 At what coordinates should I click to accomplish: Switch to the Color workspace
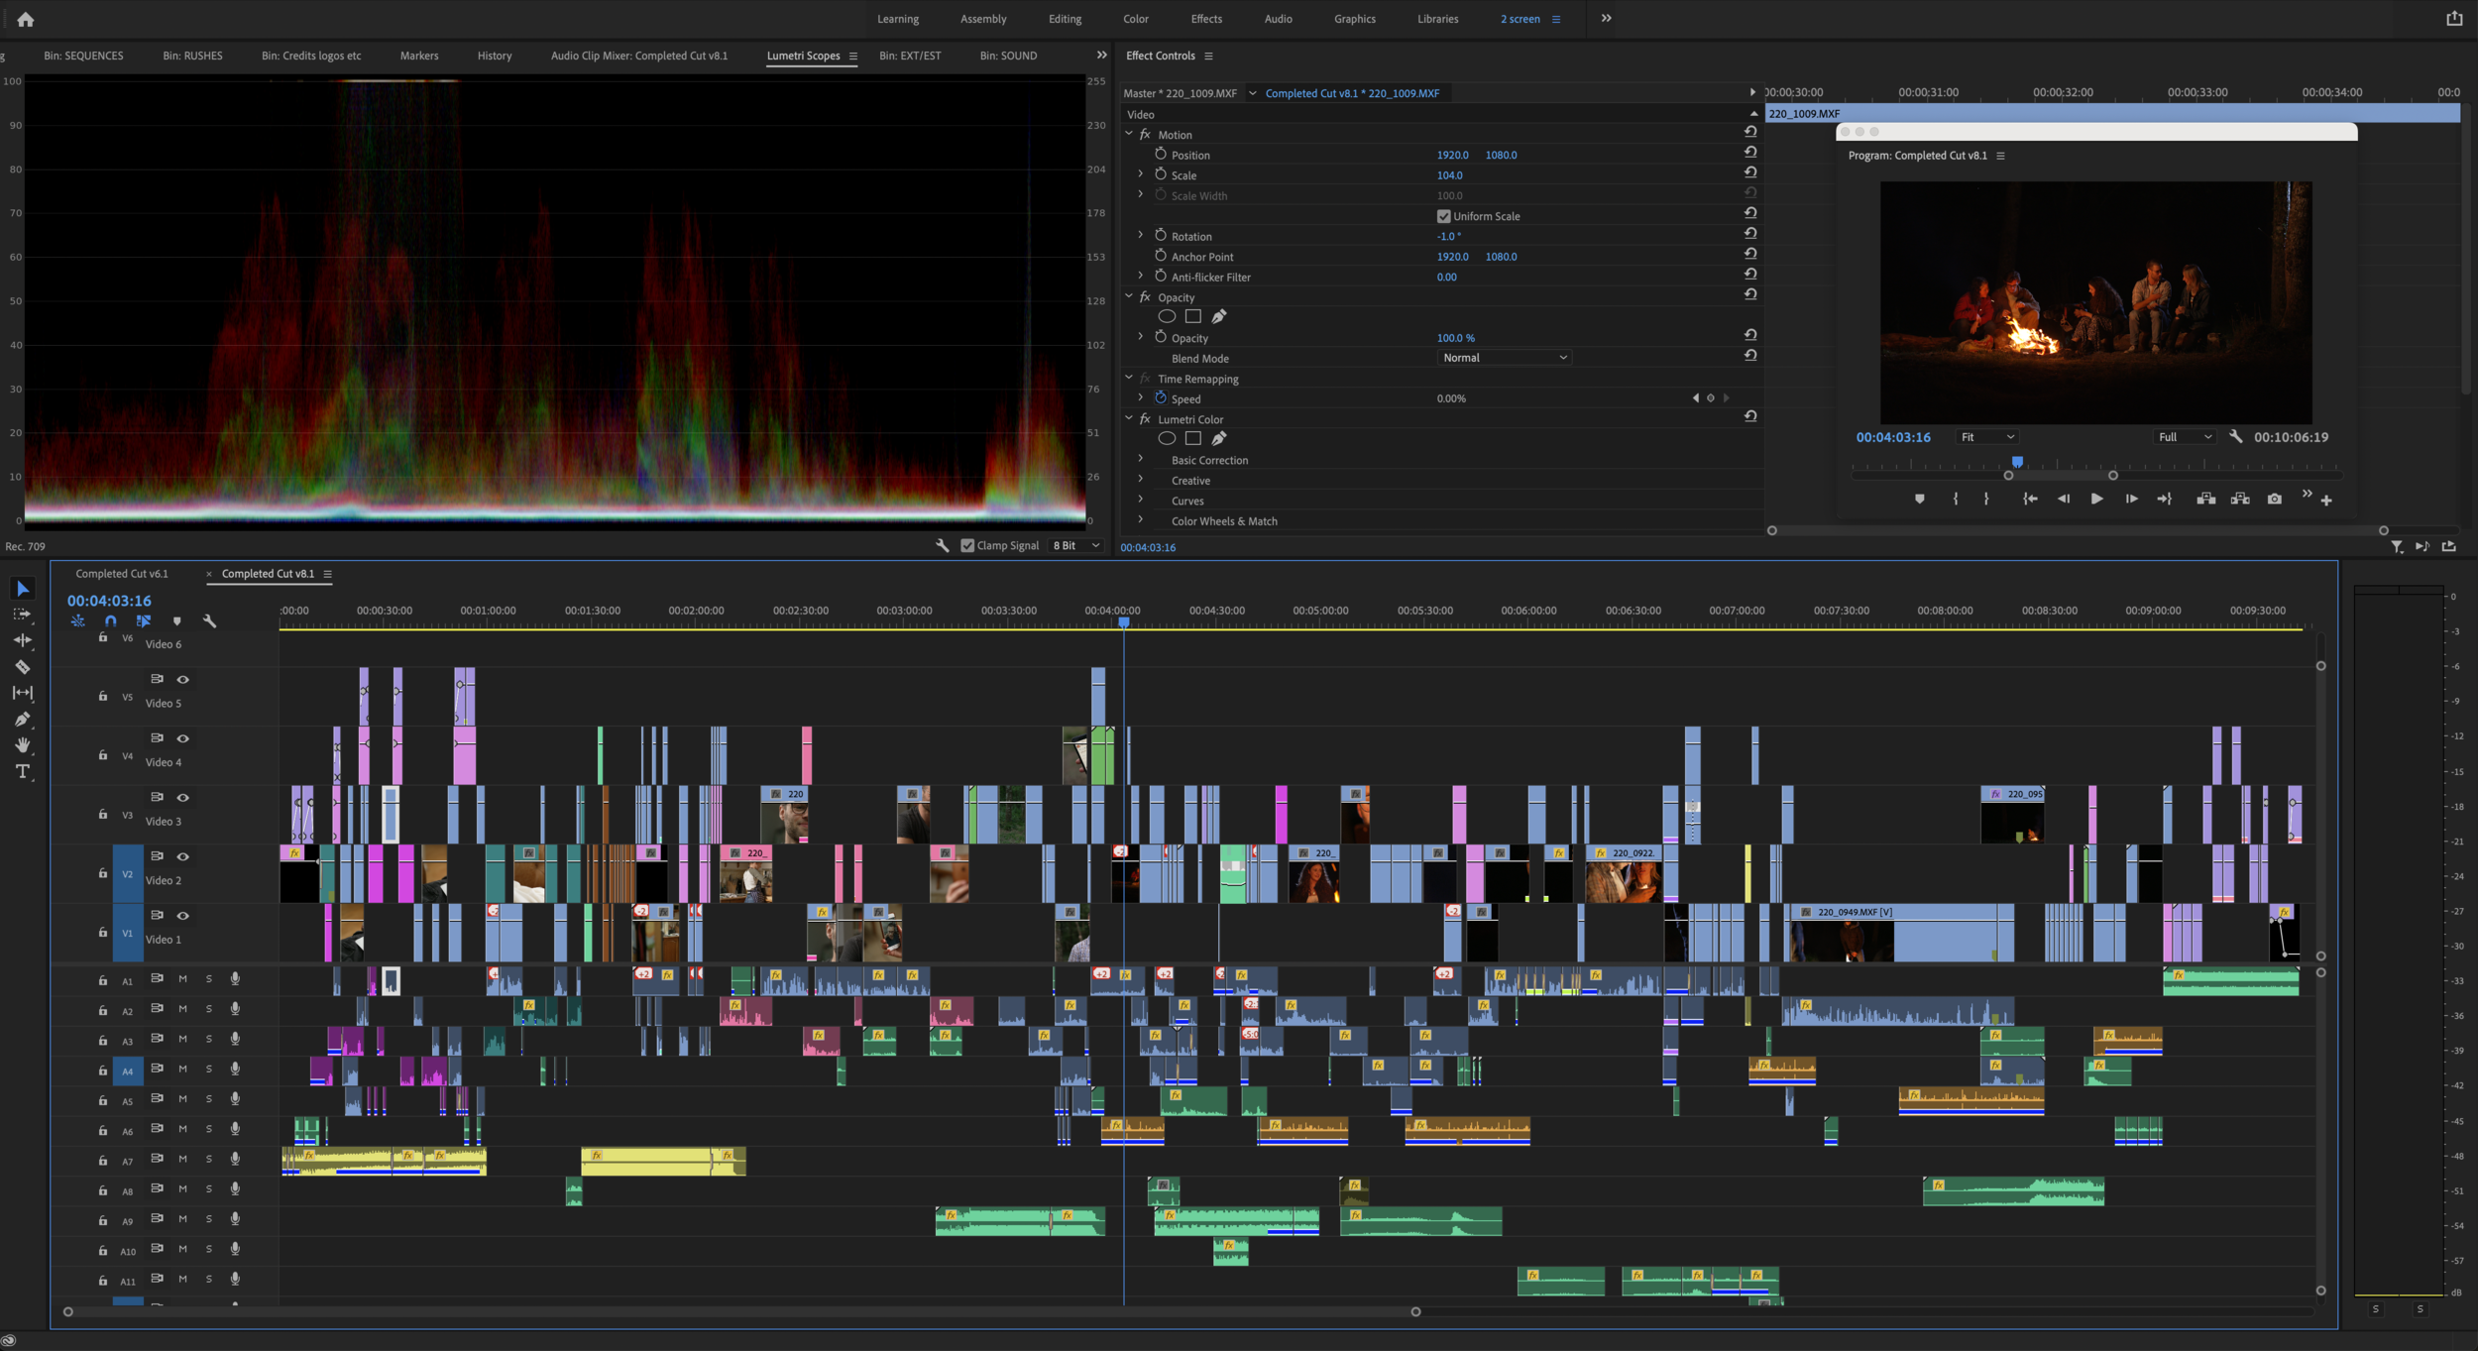coord(1135,19)
